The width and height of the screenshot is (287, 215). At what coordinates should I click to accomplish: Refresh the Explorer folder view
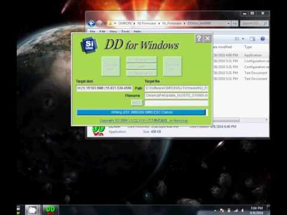point(235,23)
